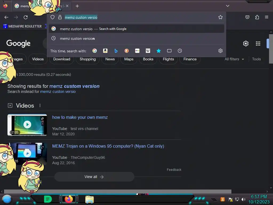Open search settings gear in dropdown

(220, 51)
